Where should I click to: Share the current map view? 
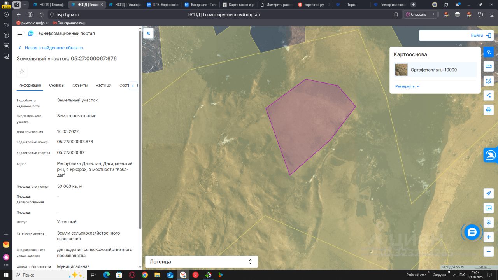[x=489, y=95]
